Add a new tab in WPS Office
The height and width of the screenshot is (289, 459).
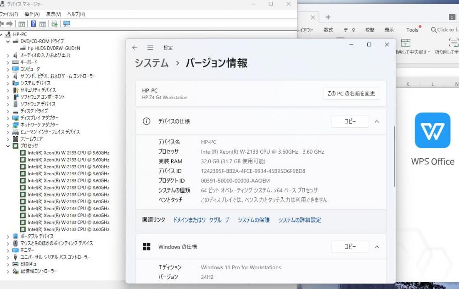pyautogui.click(x=328, y=17)
